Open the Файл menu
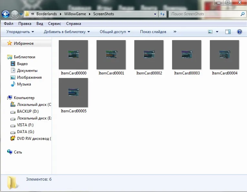The height and width of the screenshot is (192, 247). point(9,24)
